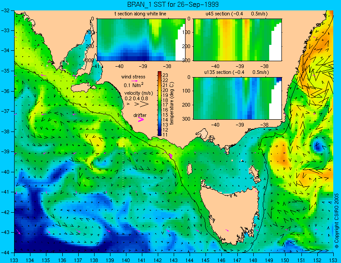Click the 148 longitude axis label
The width and height of the screenshot is (341, 263).
[x=253, y=260]
